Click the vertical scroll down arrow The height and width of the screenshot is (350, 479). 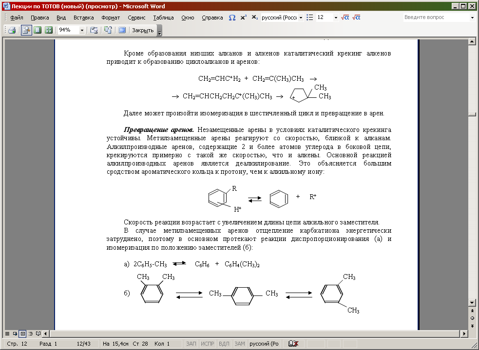pyautogui.click(x=472, y=303)
